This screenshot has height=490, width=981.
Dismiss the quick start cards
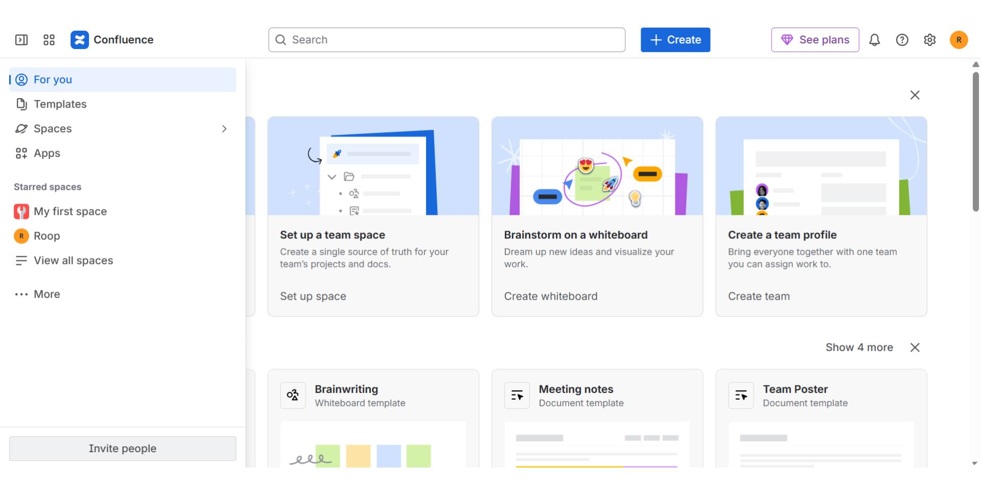[915, 95]
